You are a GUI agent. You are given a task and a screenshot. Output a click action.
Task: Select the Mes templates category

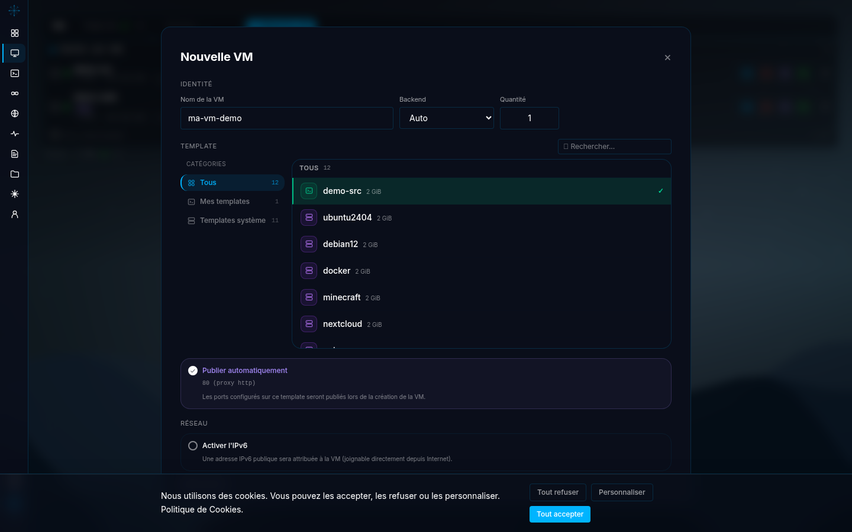pyautogui.click(x=233, y=202)
